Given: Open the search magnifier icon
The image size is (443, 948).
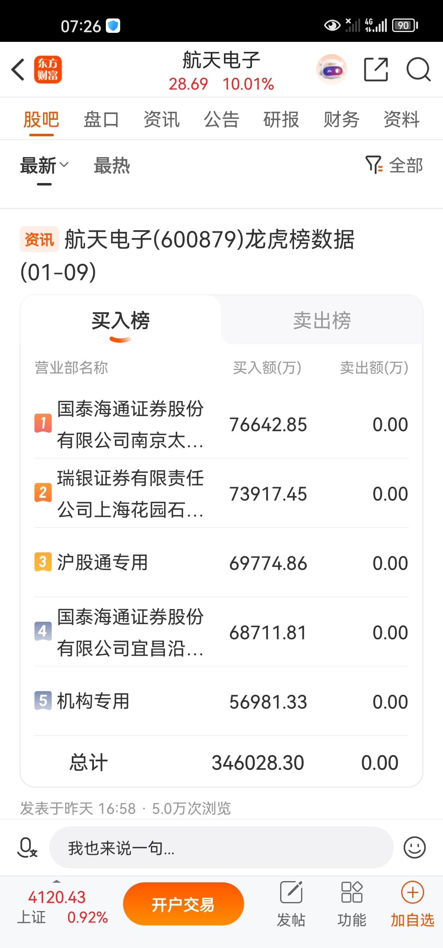Looking at the screenshot, I should click(418, 69).
